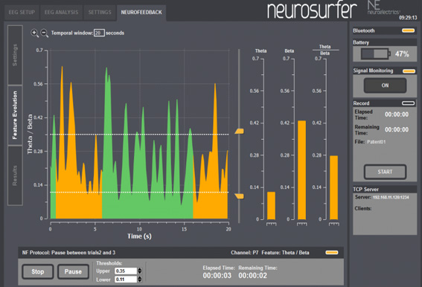Image resolution: width=422 pixels, height=287 pixels.
Task: Adjust the Lower threshold stepper arrows
Action: tap(140, 280)
